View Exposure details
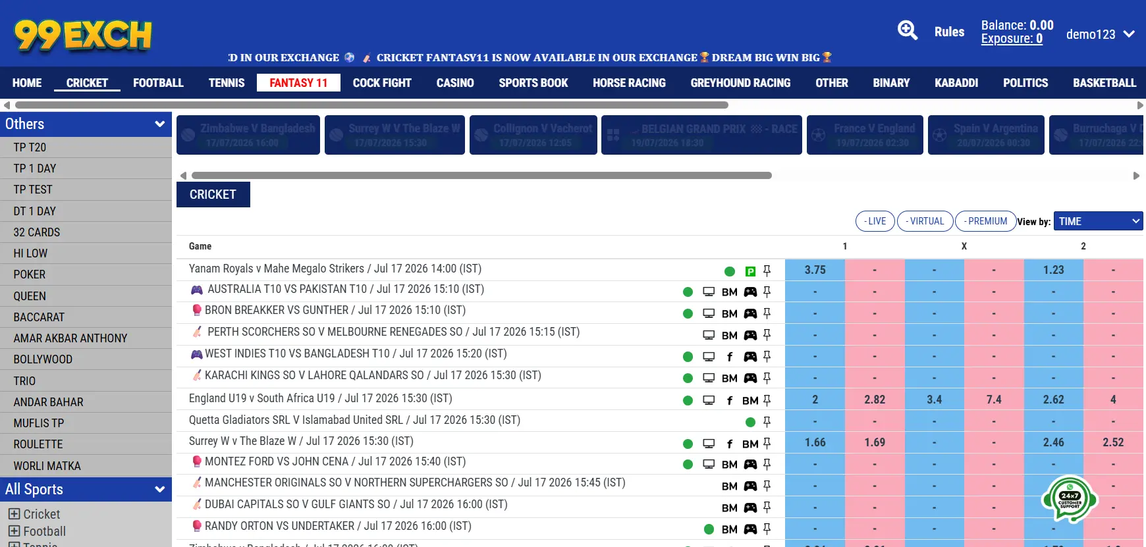The width and height of the screenshot is (1146, 547). [1012, 39]
